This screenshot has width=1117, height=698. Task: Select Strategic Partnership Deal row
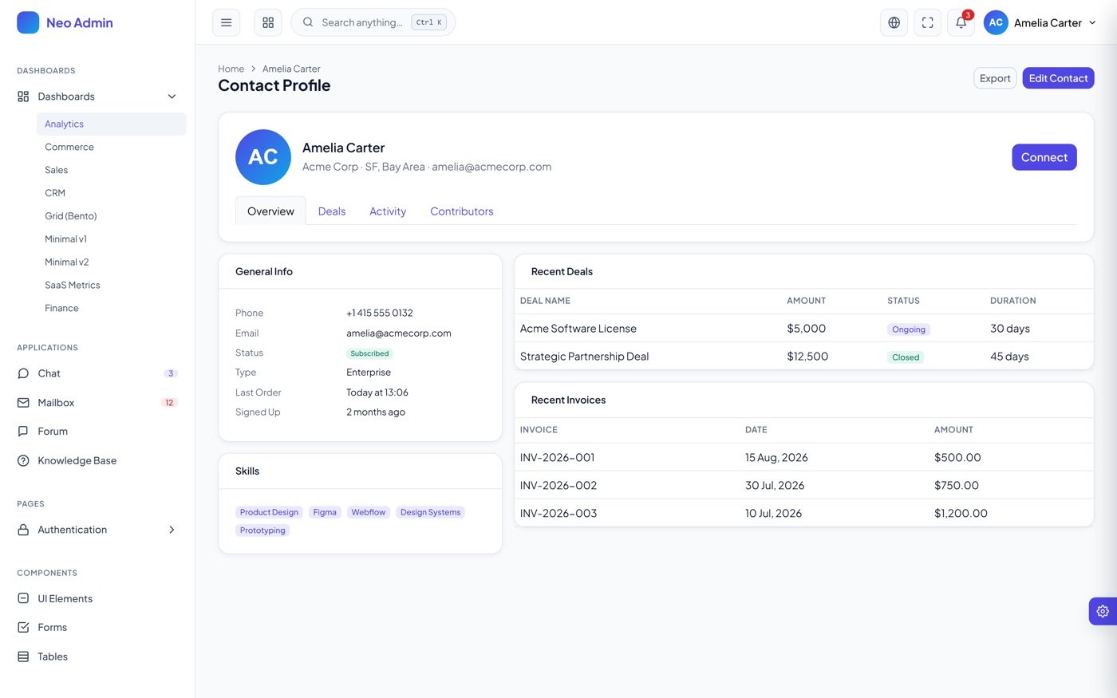click(x=804, y=357)
